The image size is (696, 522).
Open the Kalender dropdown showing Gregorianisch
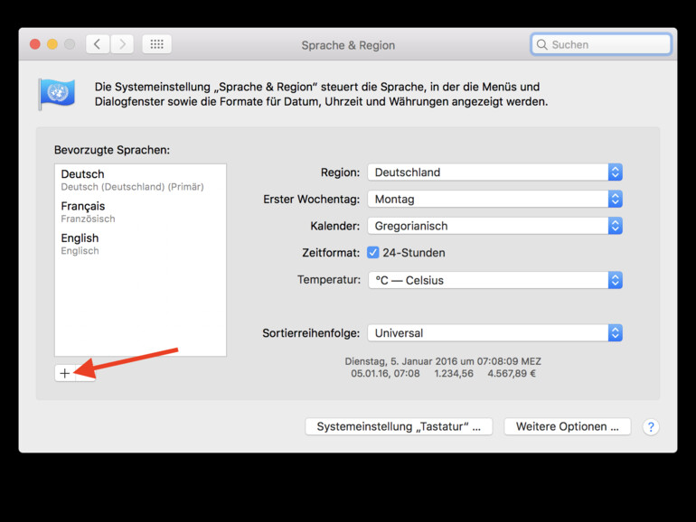click(495, 226)
